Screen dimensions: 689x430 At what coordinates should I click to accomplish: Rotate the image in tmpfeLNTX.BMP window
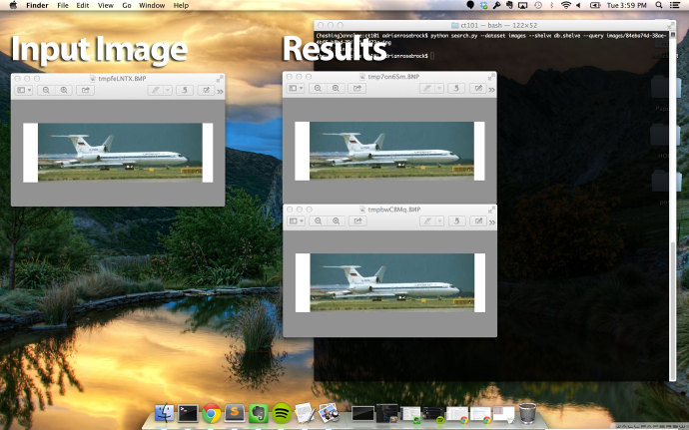click(x=185, y=90)
